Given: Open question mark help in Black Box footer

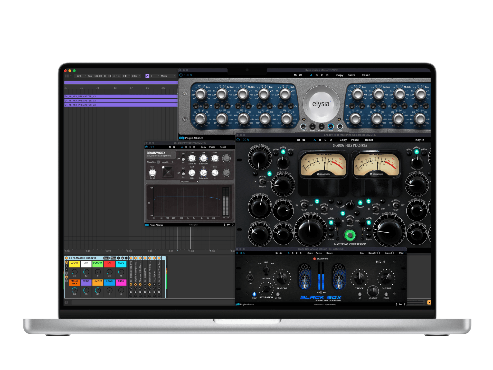Looking at the screenshot, I should click(x=405, y=304).
